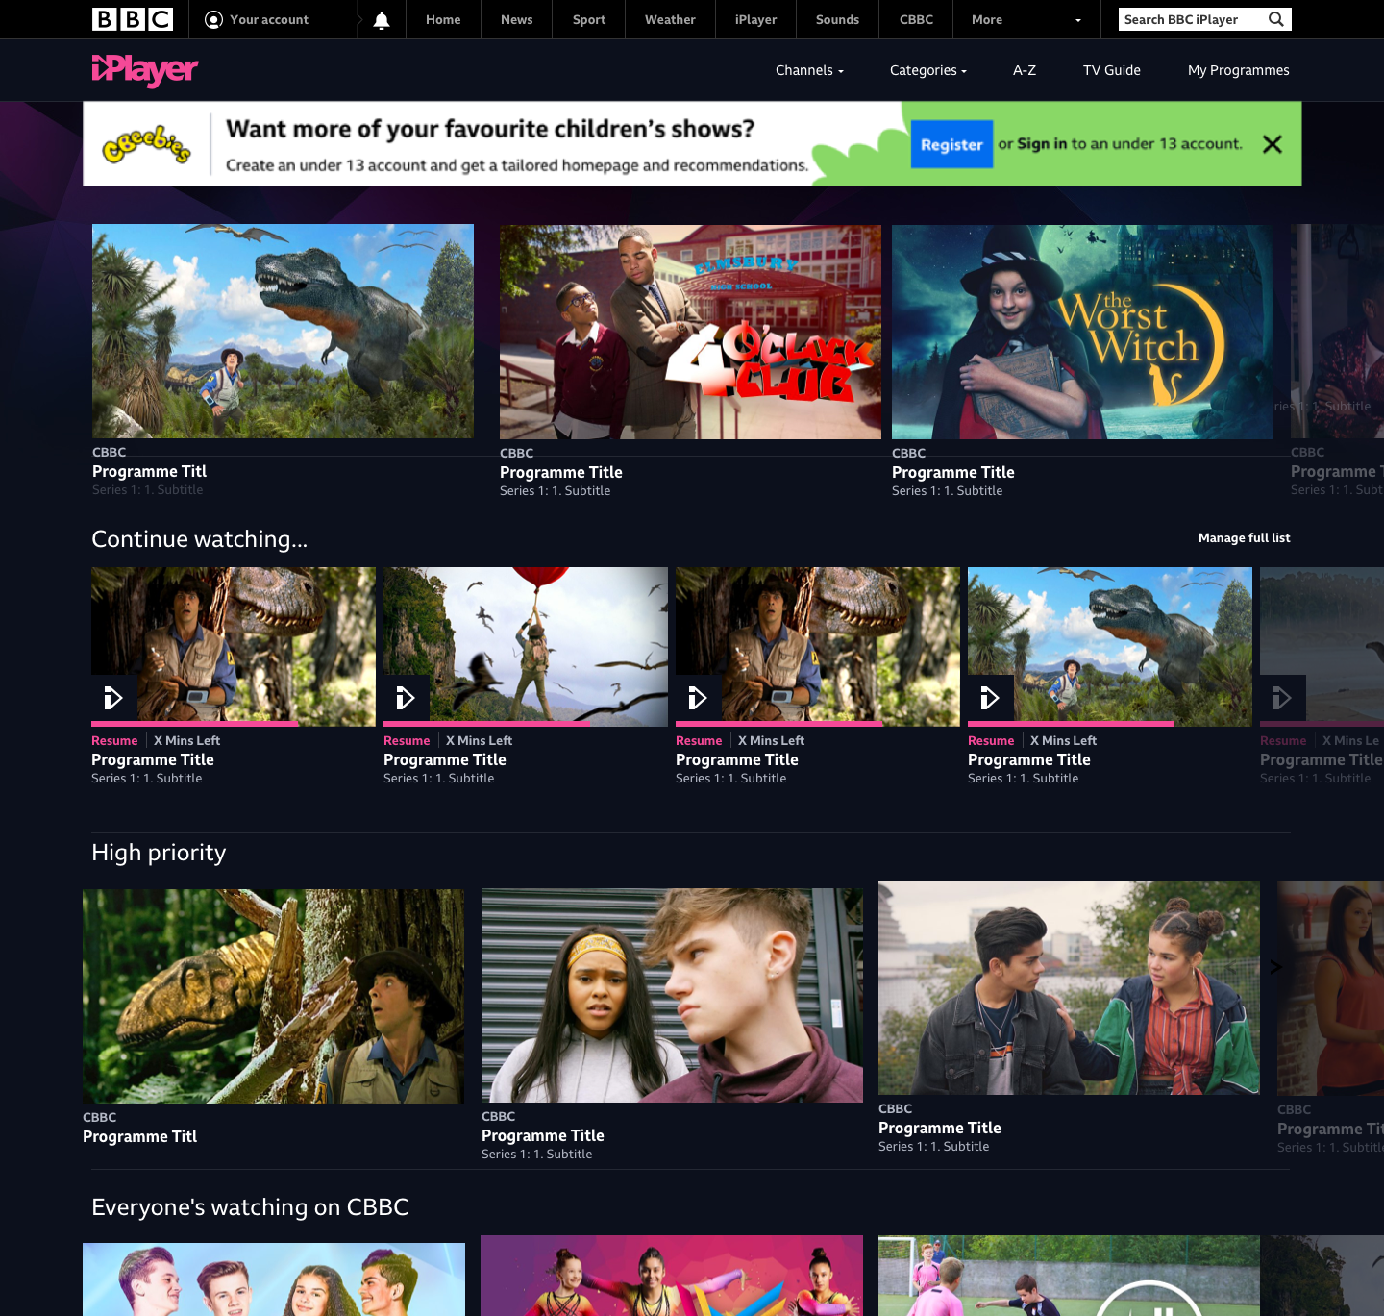1384x1316 pixels.
Task: Open The Worst Witch thumbnail
Action: (x=1082, y=332)
